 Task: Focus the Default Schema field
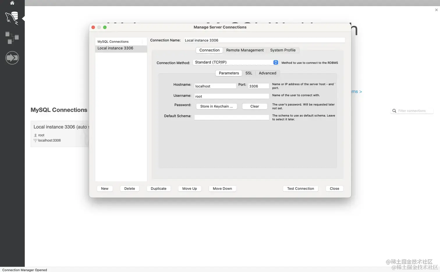coord(232,117)
